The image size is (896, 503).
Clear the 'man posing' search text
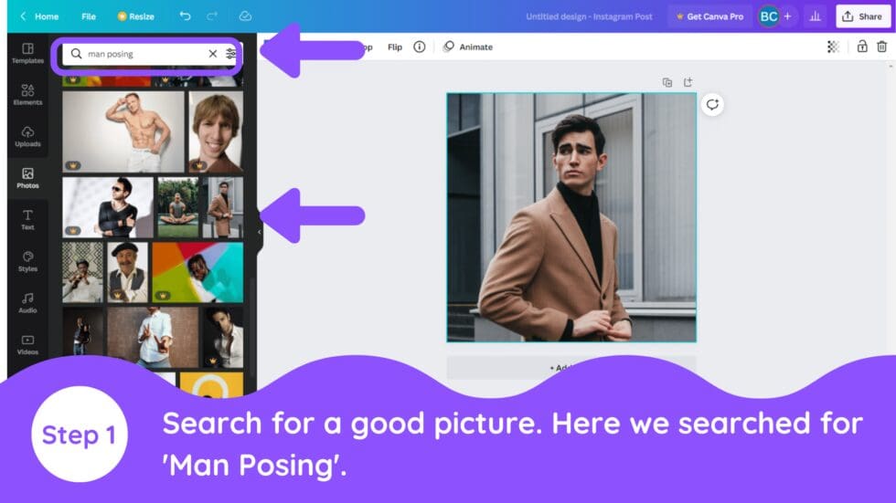[213, 54]
